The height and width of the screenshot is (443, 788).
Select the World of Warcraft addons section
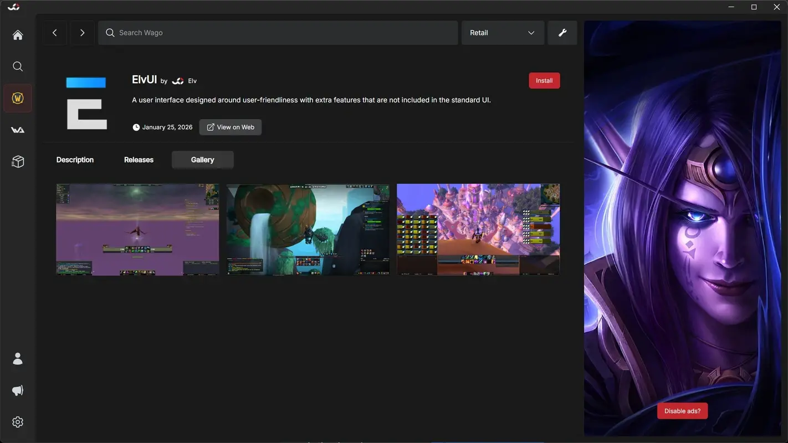click(x=17, y=97)
